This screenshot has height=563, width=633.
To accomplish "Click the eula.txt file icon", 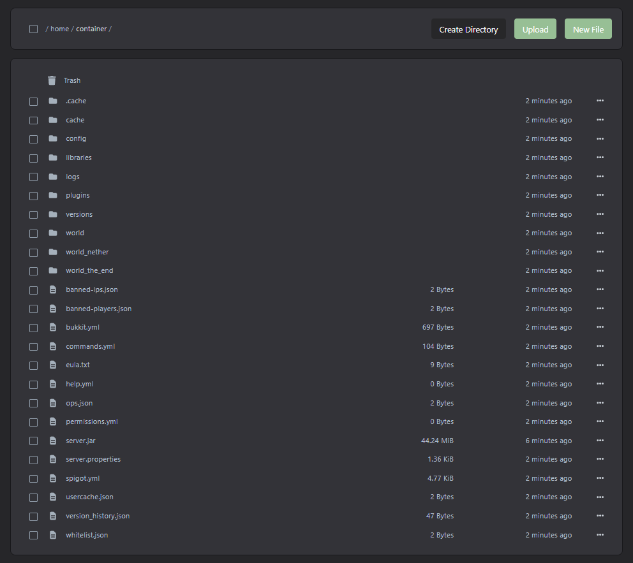I will pyautogui.click(x=53, y=365).
